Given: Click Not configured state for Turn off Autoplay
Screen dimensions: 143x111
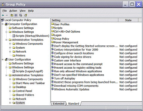Looking at the screenshot, I should [x=128, y=78].
